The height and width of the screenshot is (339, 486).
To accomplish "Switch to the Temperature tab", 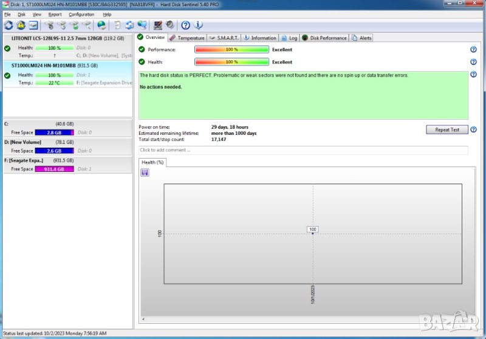I will (x=188, y=38).
